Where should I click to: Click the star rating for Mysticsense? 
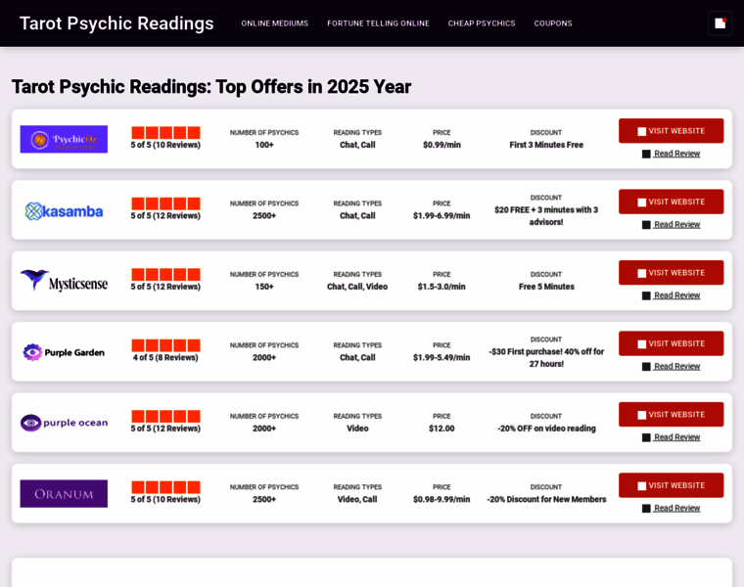click(165, 275)
